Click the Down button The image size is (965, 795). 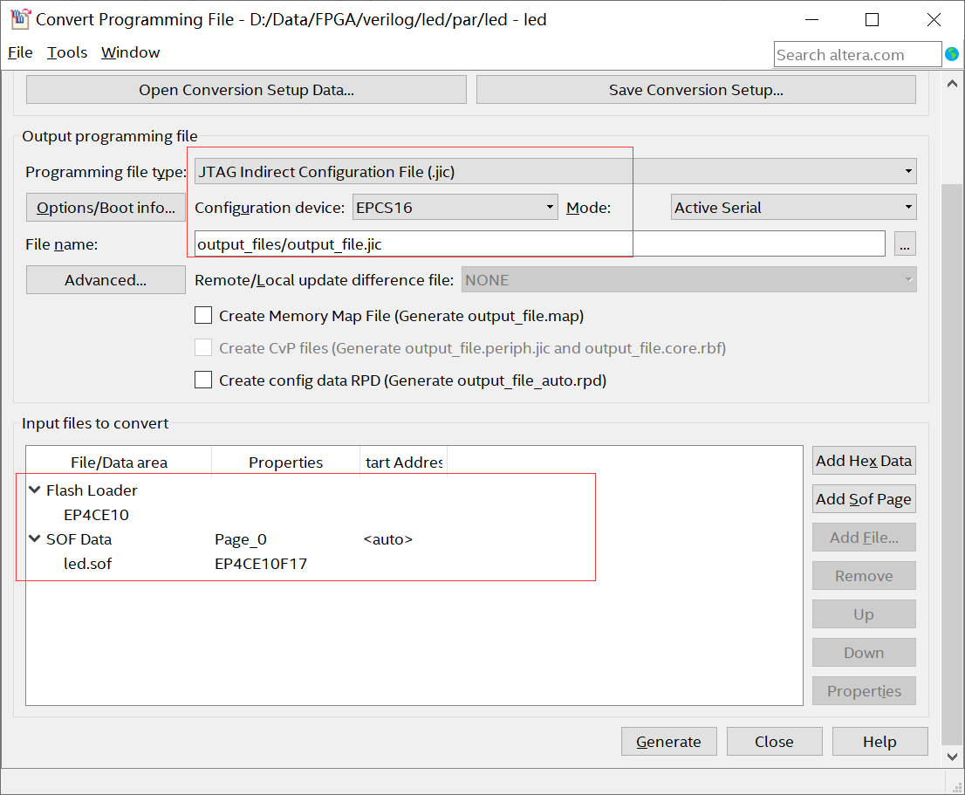(864, 653)
